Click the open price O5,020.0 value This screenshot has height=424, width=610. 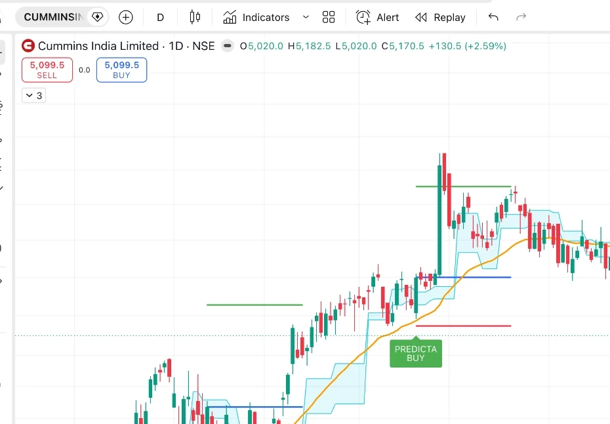[x=262, y=46]
